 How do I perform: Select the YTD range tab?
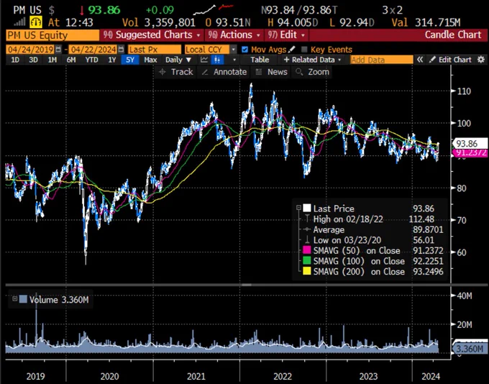click(91, 60)
